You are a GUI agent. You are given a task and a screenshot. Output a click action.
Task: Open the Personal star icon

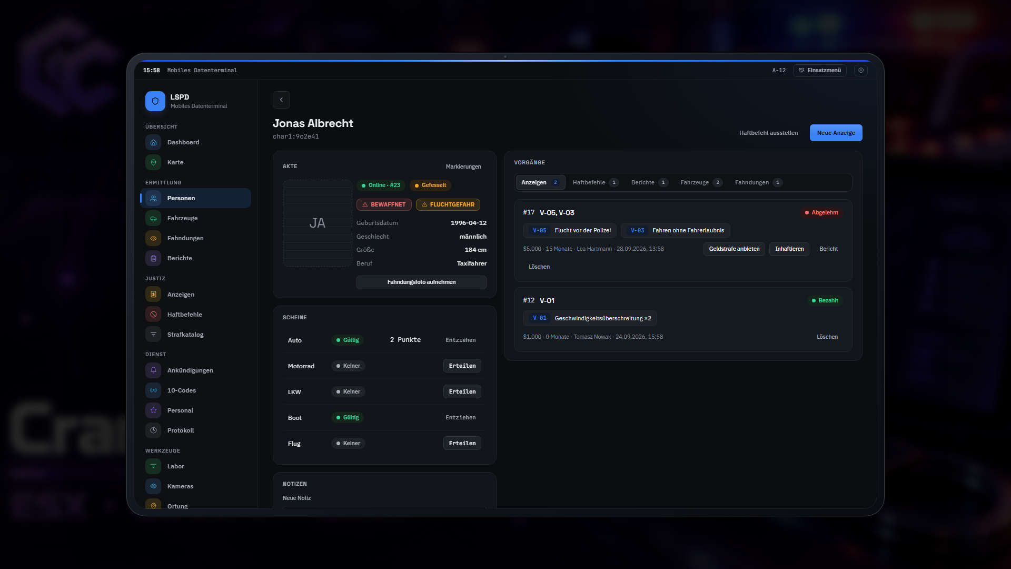pyautogui.click(x=153, y=410)
